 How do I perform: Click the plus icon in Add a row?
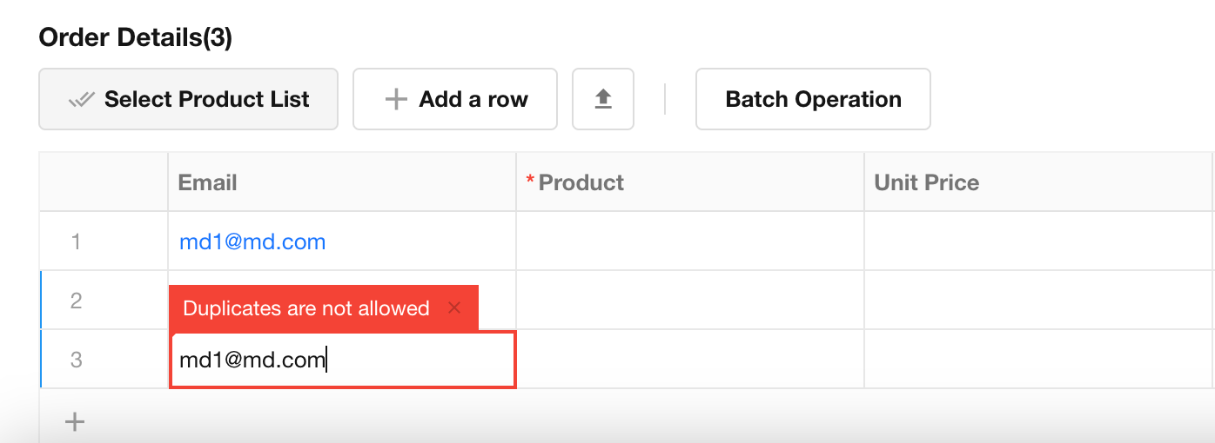(x=396, y=99)
